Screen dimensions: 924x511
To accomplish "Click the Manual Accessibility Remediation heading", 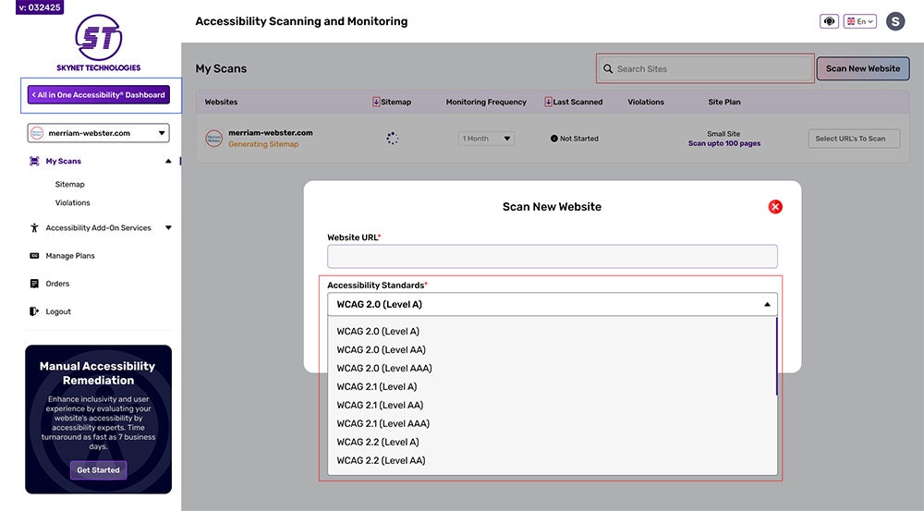I will 98,373.
